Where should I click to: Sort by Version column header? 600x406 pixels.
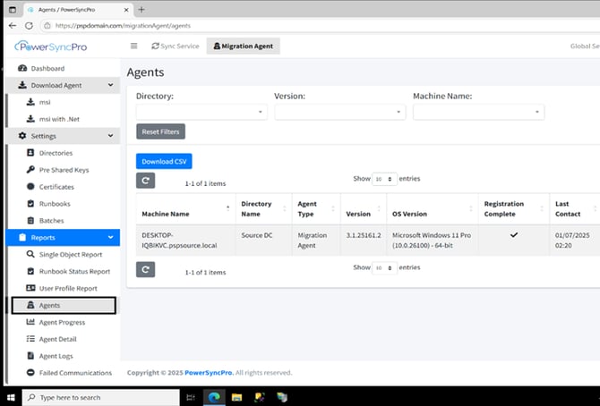pyautogui.click(x=364, y=208)
